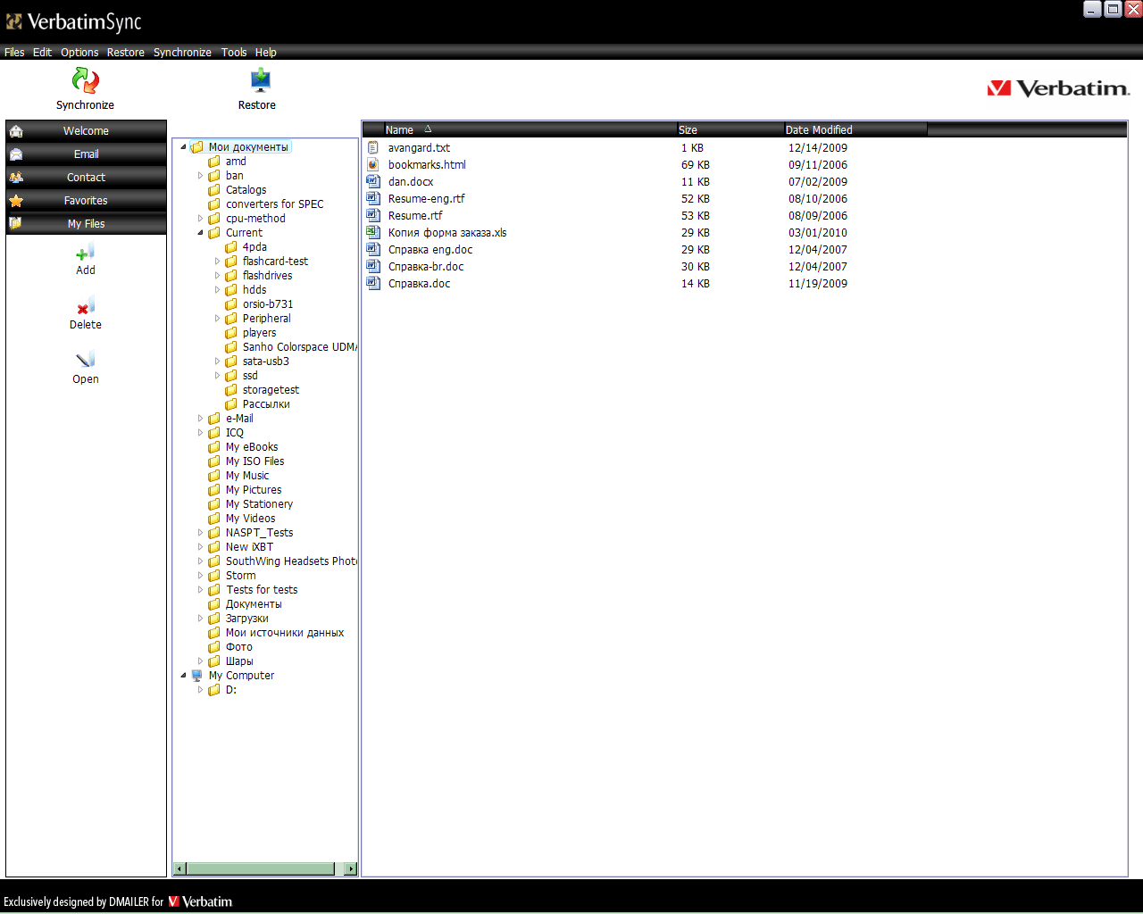This screenshot has width=1143, height=914.
Task: Select the My Files section
Action: 86,224
